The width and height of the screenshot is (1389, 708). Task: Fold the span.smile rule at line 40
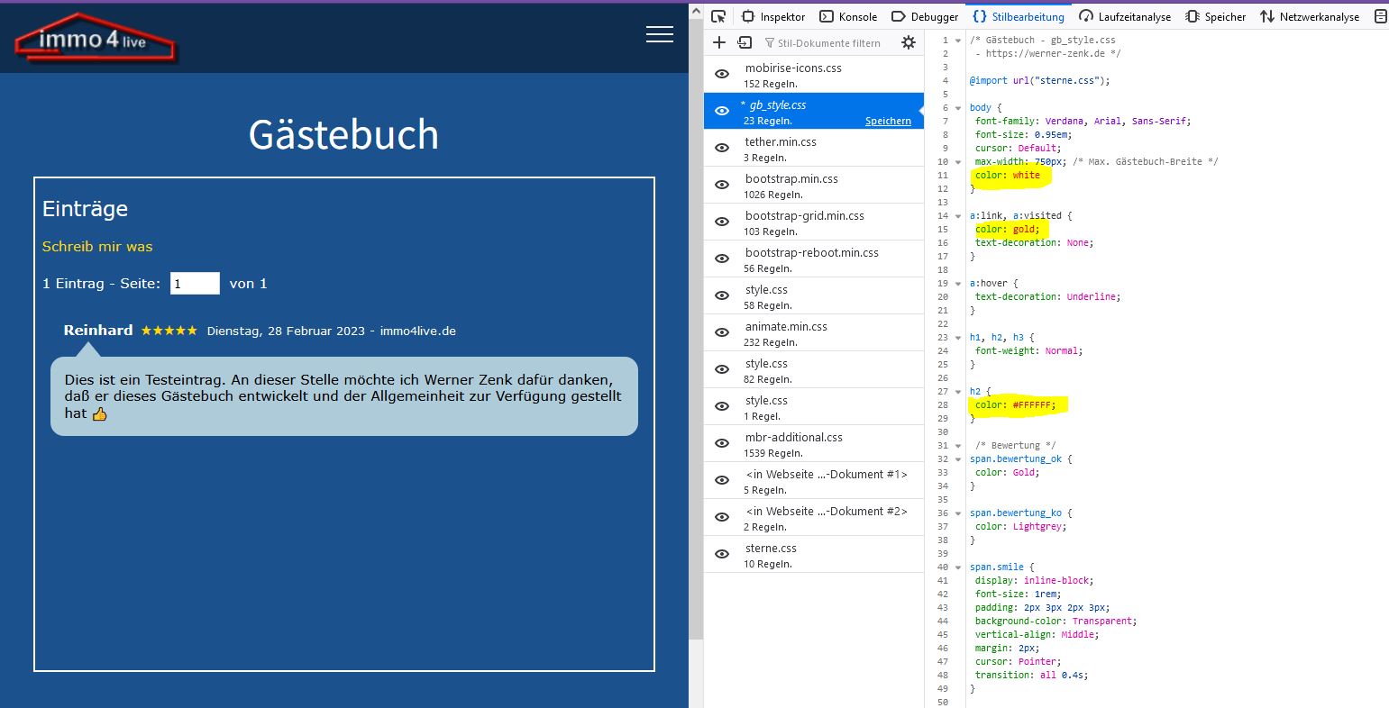click(958, 567)
